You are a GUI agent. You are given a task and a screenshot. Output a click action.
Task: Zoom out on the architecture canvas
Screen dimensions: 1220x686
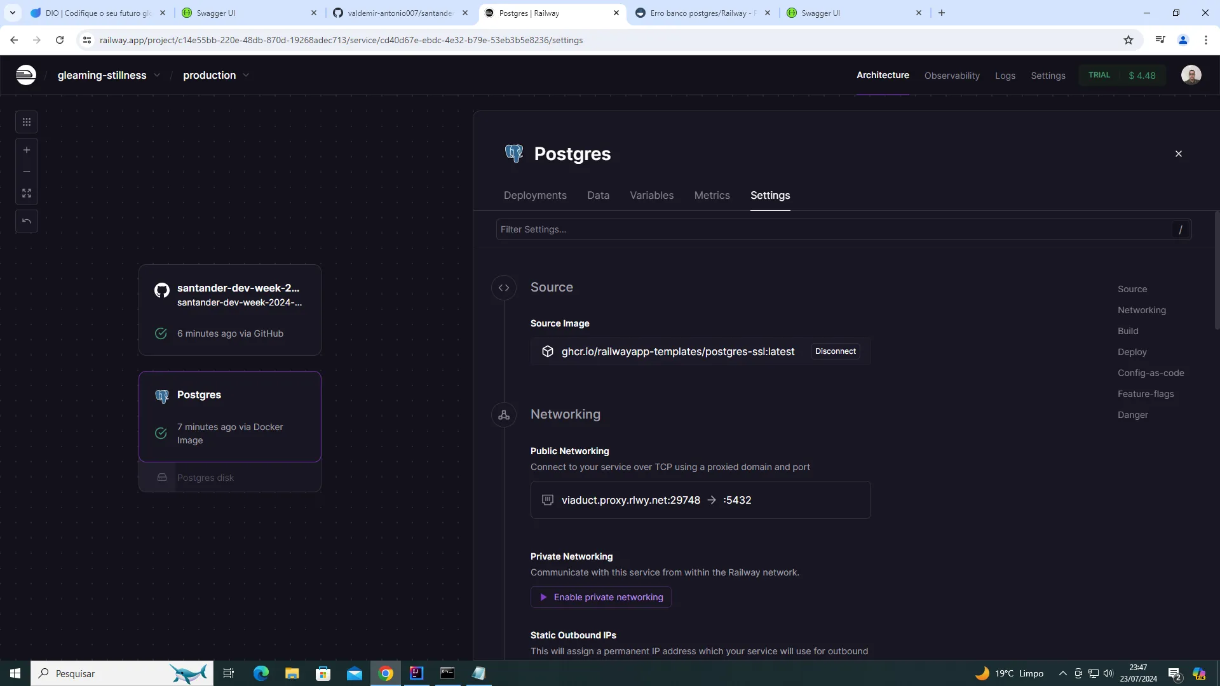(x=27, y=171)
